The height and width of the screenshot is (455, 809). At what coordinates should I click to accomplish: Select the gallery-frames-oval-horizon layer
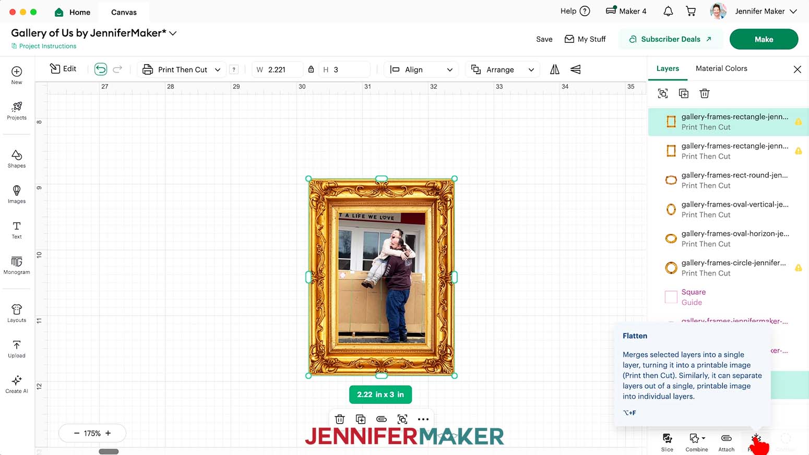coord(728,238)
